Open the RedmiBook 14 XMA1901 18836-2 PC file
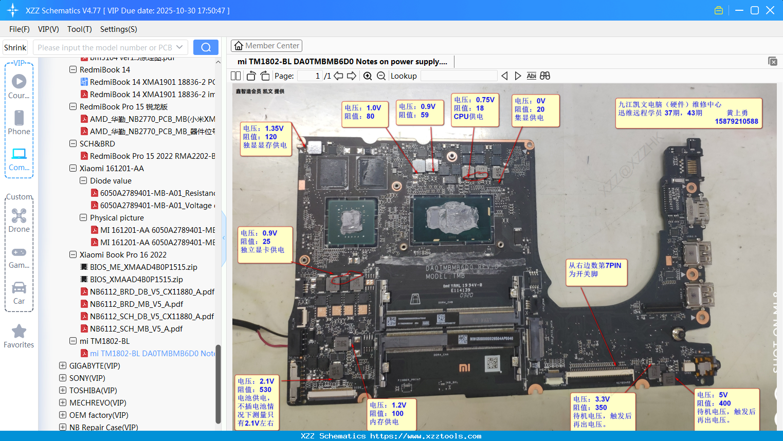The width and height of the screenshot is (783, 441). coord(148,82)
